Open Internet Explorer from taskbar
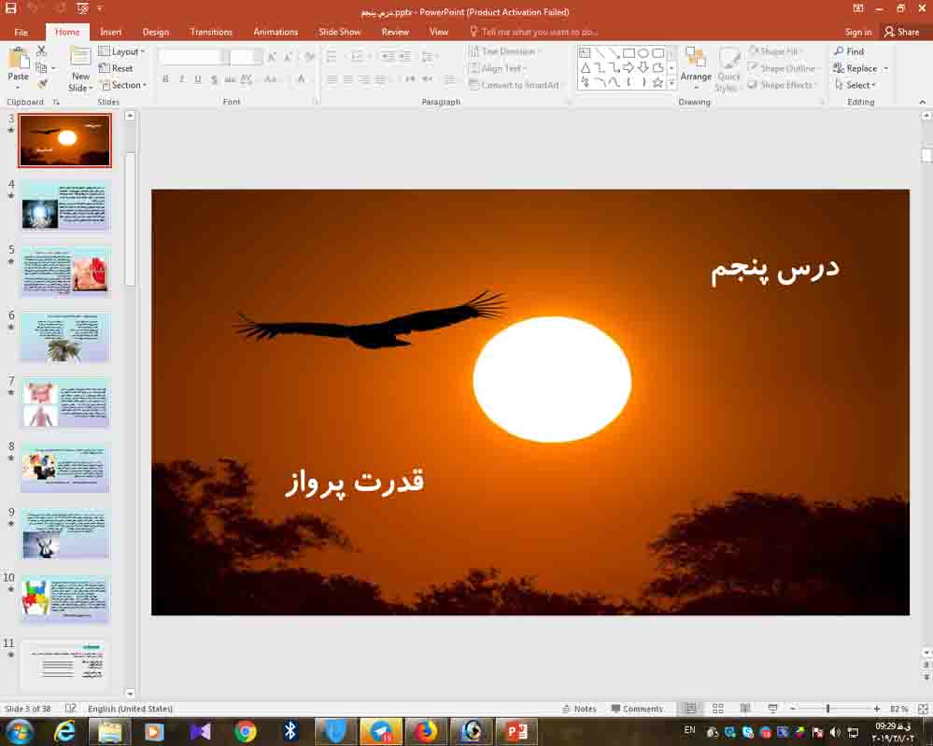 [64, 730]
